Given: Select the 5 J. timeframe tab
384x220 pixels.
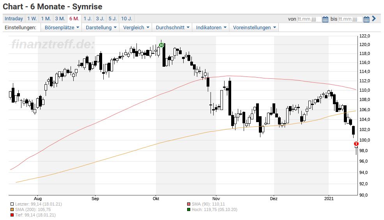Looking at the screenshot, I should (113, 19).
